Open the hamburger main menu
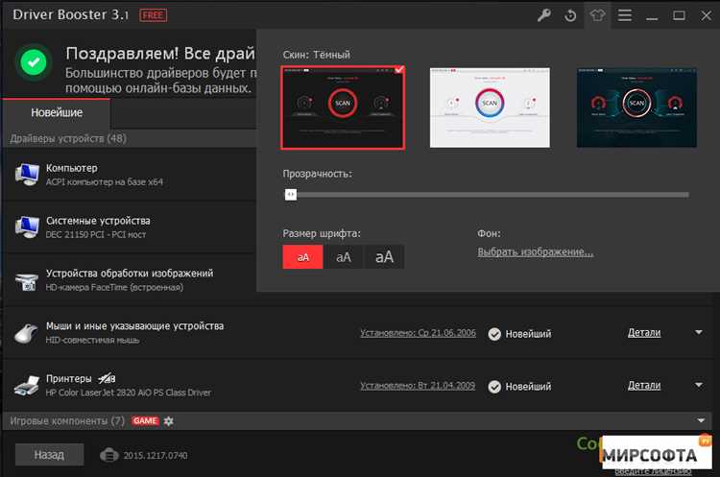Viewport: 720px width, 477px height. pos(625,15)
